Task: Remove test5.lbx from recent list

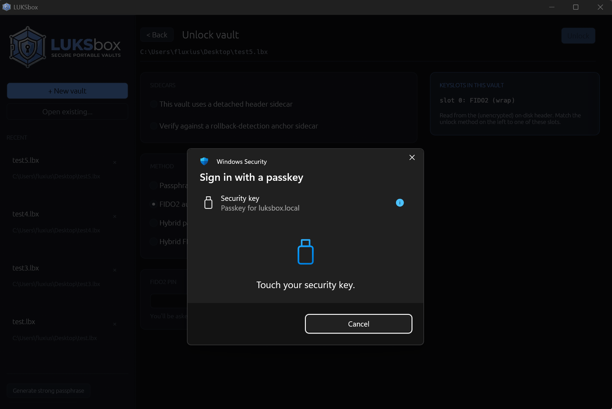Action: click(x=115, y=162)
